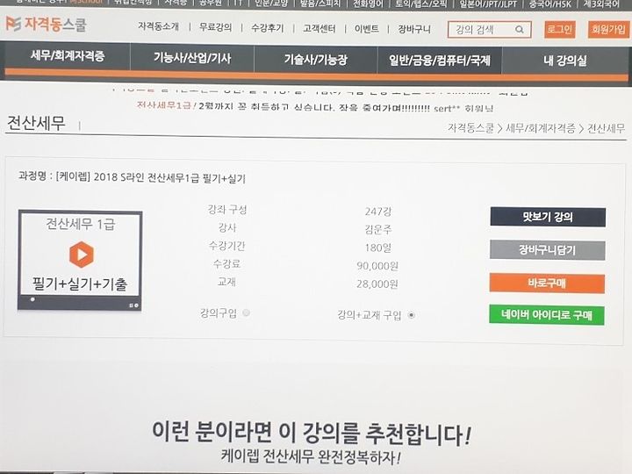Screen dimensions: 632x474
Task: Click the 케이렙 전산세무 완전정복하자 subtitle
Action: [311, 456]
